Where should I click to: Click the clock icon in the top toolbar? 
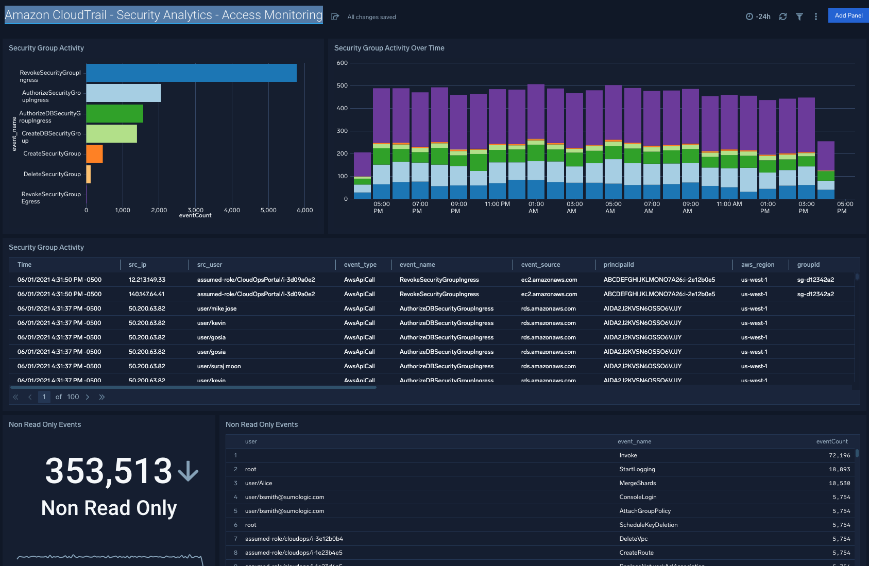(x=751, y=16)
